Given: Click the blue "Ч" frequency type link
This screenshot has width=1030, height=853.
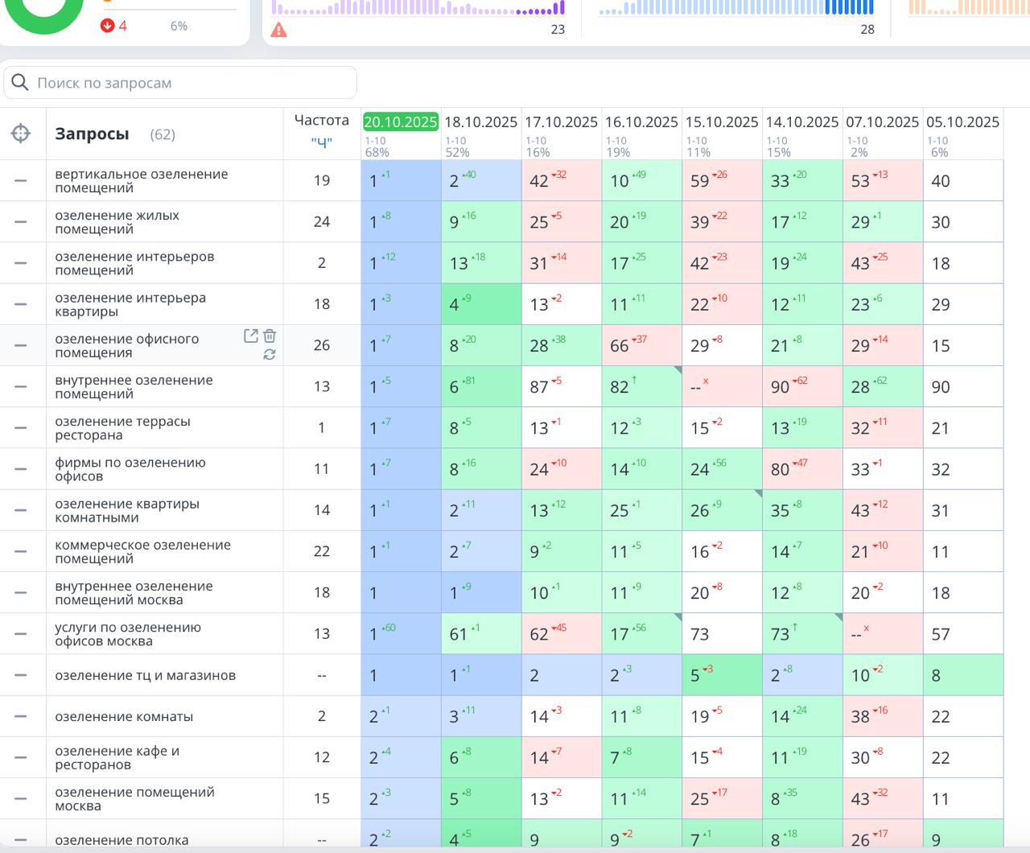Looking at the screenshot, I should point(322,143).
